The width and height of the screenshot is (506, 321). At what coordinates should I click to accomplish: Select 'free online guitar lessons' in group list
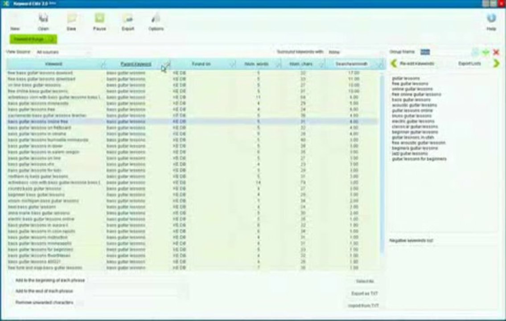416,94
